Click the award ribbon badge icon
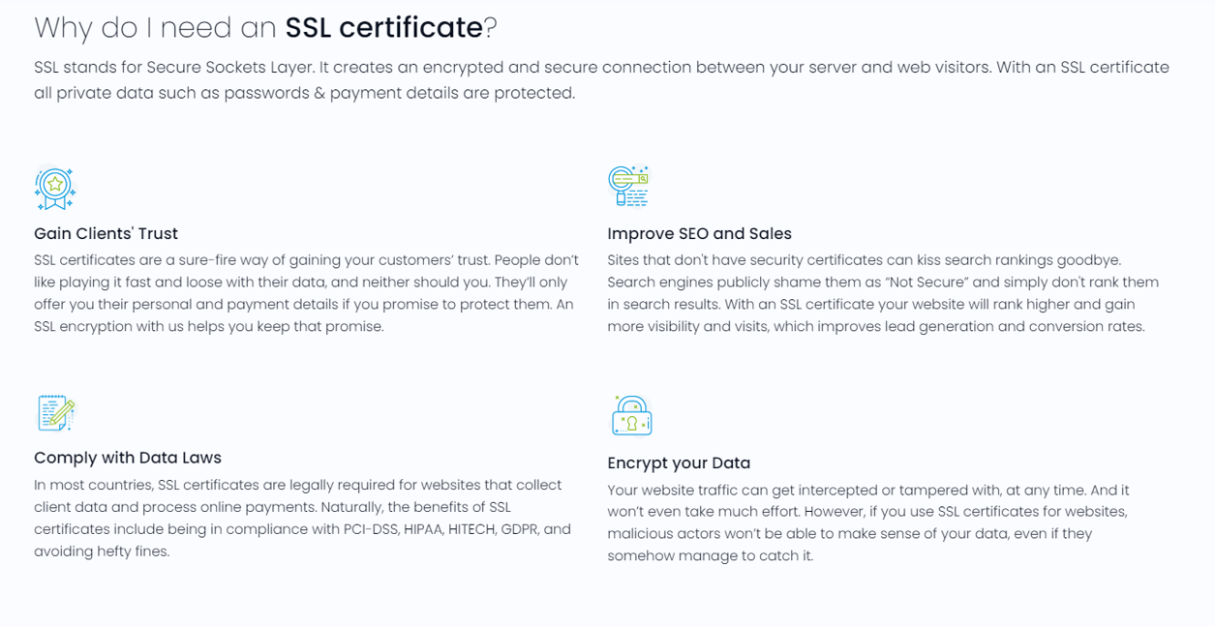This screenshot has width=1215, height=626. (x=54, y=188)
